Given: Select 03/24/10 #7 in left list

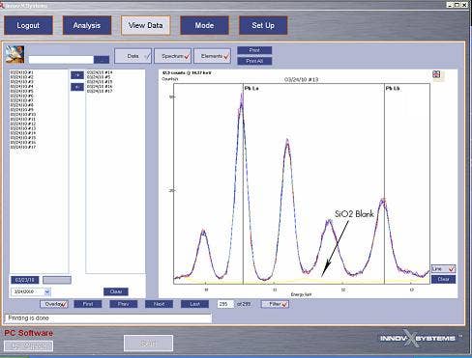Looking at the screenshot, I should pos(21,100).
